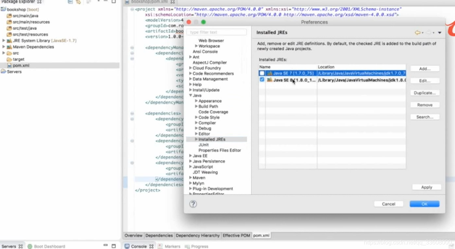Screen dimensions: 455x249
Task: Click src/test/java package folder icon
Action: 10,28
